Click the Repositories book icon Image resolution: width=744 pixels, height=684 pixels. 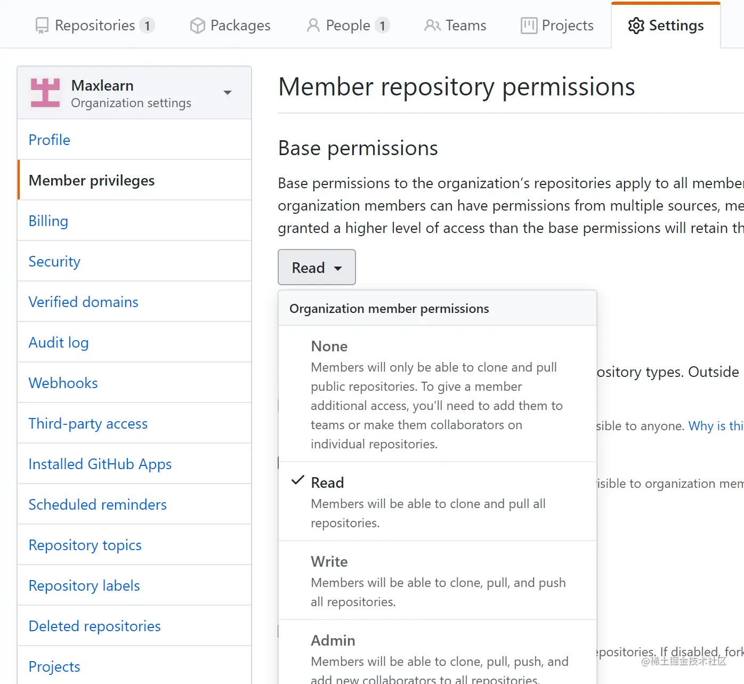(42, 26)
